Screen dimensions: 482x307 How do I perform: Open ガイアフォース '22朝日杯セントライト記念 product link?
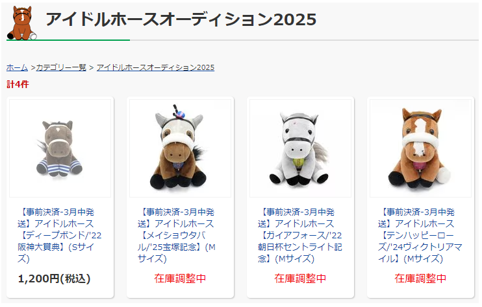[x=300, y=235]
